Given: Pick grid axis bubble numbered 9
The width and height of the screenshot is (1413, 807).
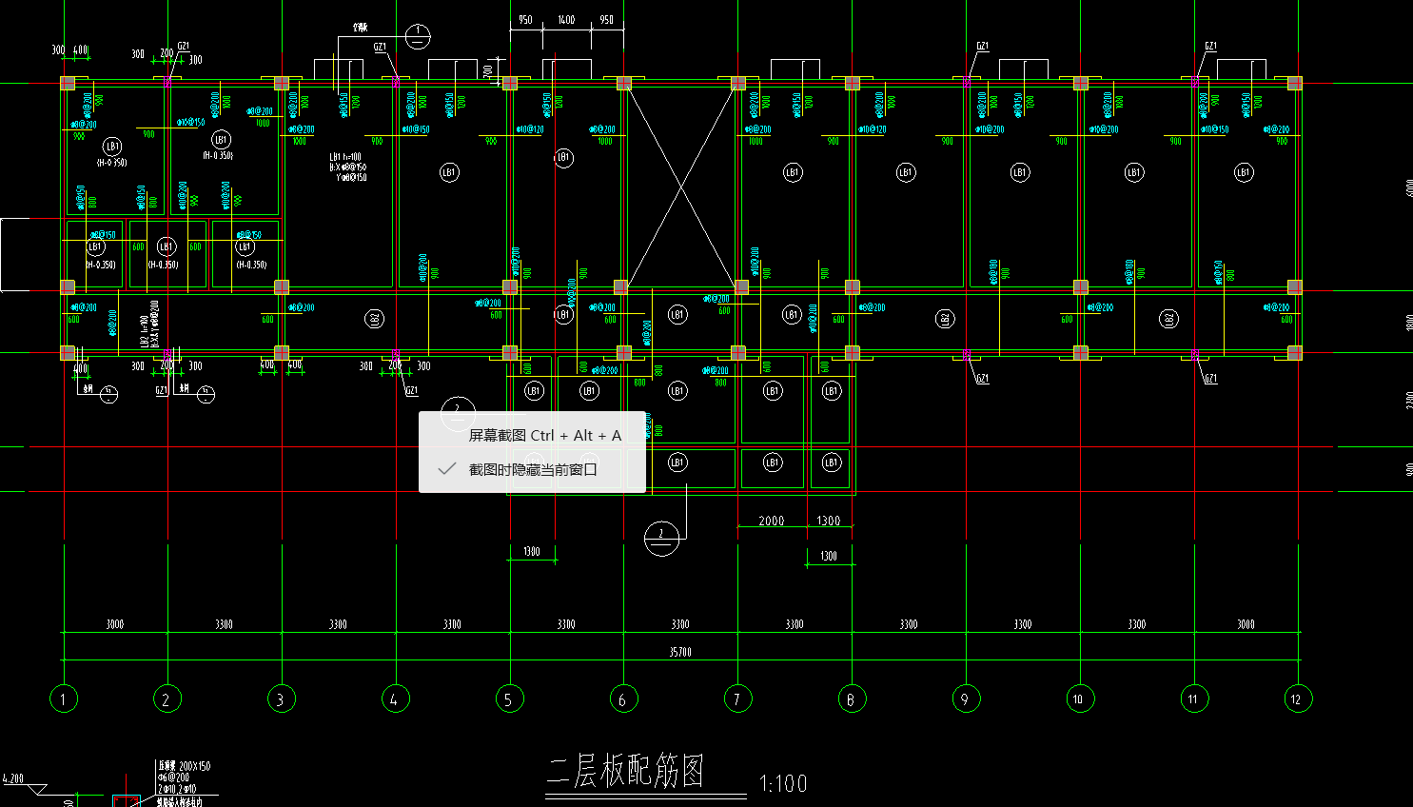Looking at the screenshot, I should [966, 699].
